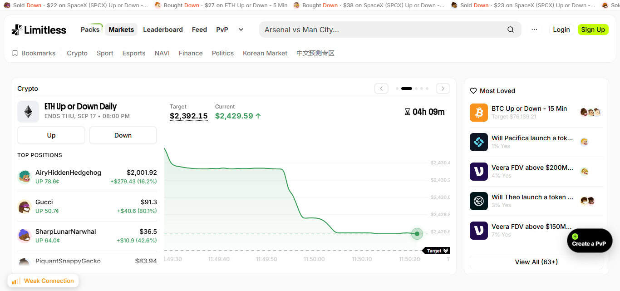Select the first carousel pagination dot
The image size is (620, 291).
point(397,89)
